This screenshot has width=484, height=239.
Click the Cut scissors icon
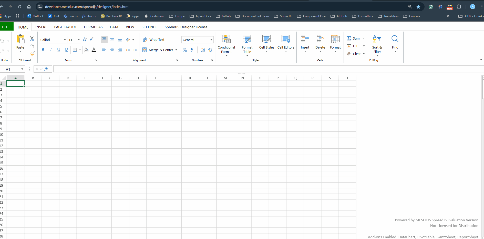pyautogui.click(x=32, y=39)
